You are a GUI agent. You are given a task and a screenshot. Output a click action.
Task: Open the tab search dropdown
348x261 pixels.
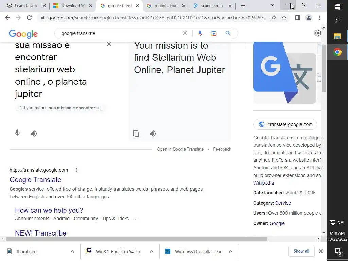pos(272,5)
